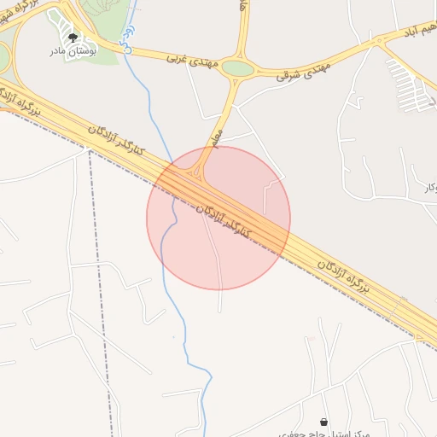
Task: Click the junction where معلم meets the highway
Action: click(x=195, y=173)
